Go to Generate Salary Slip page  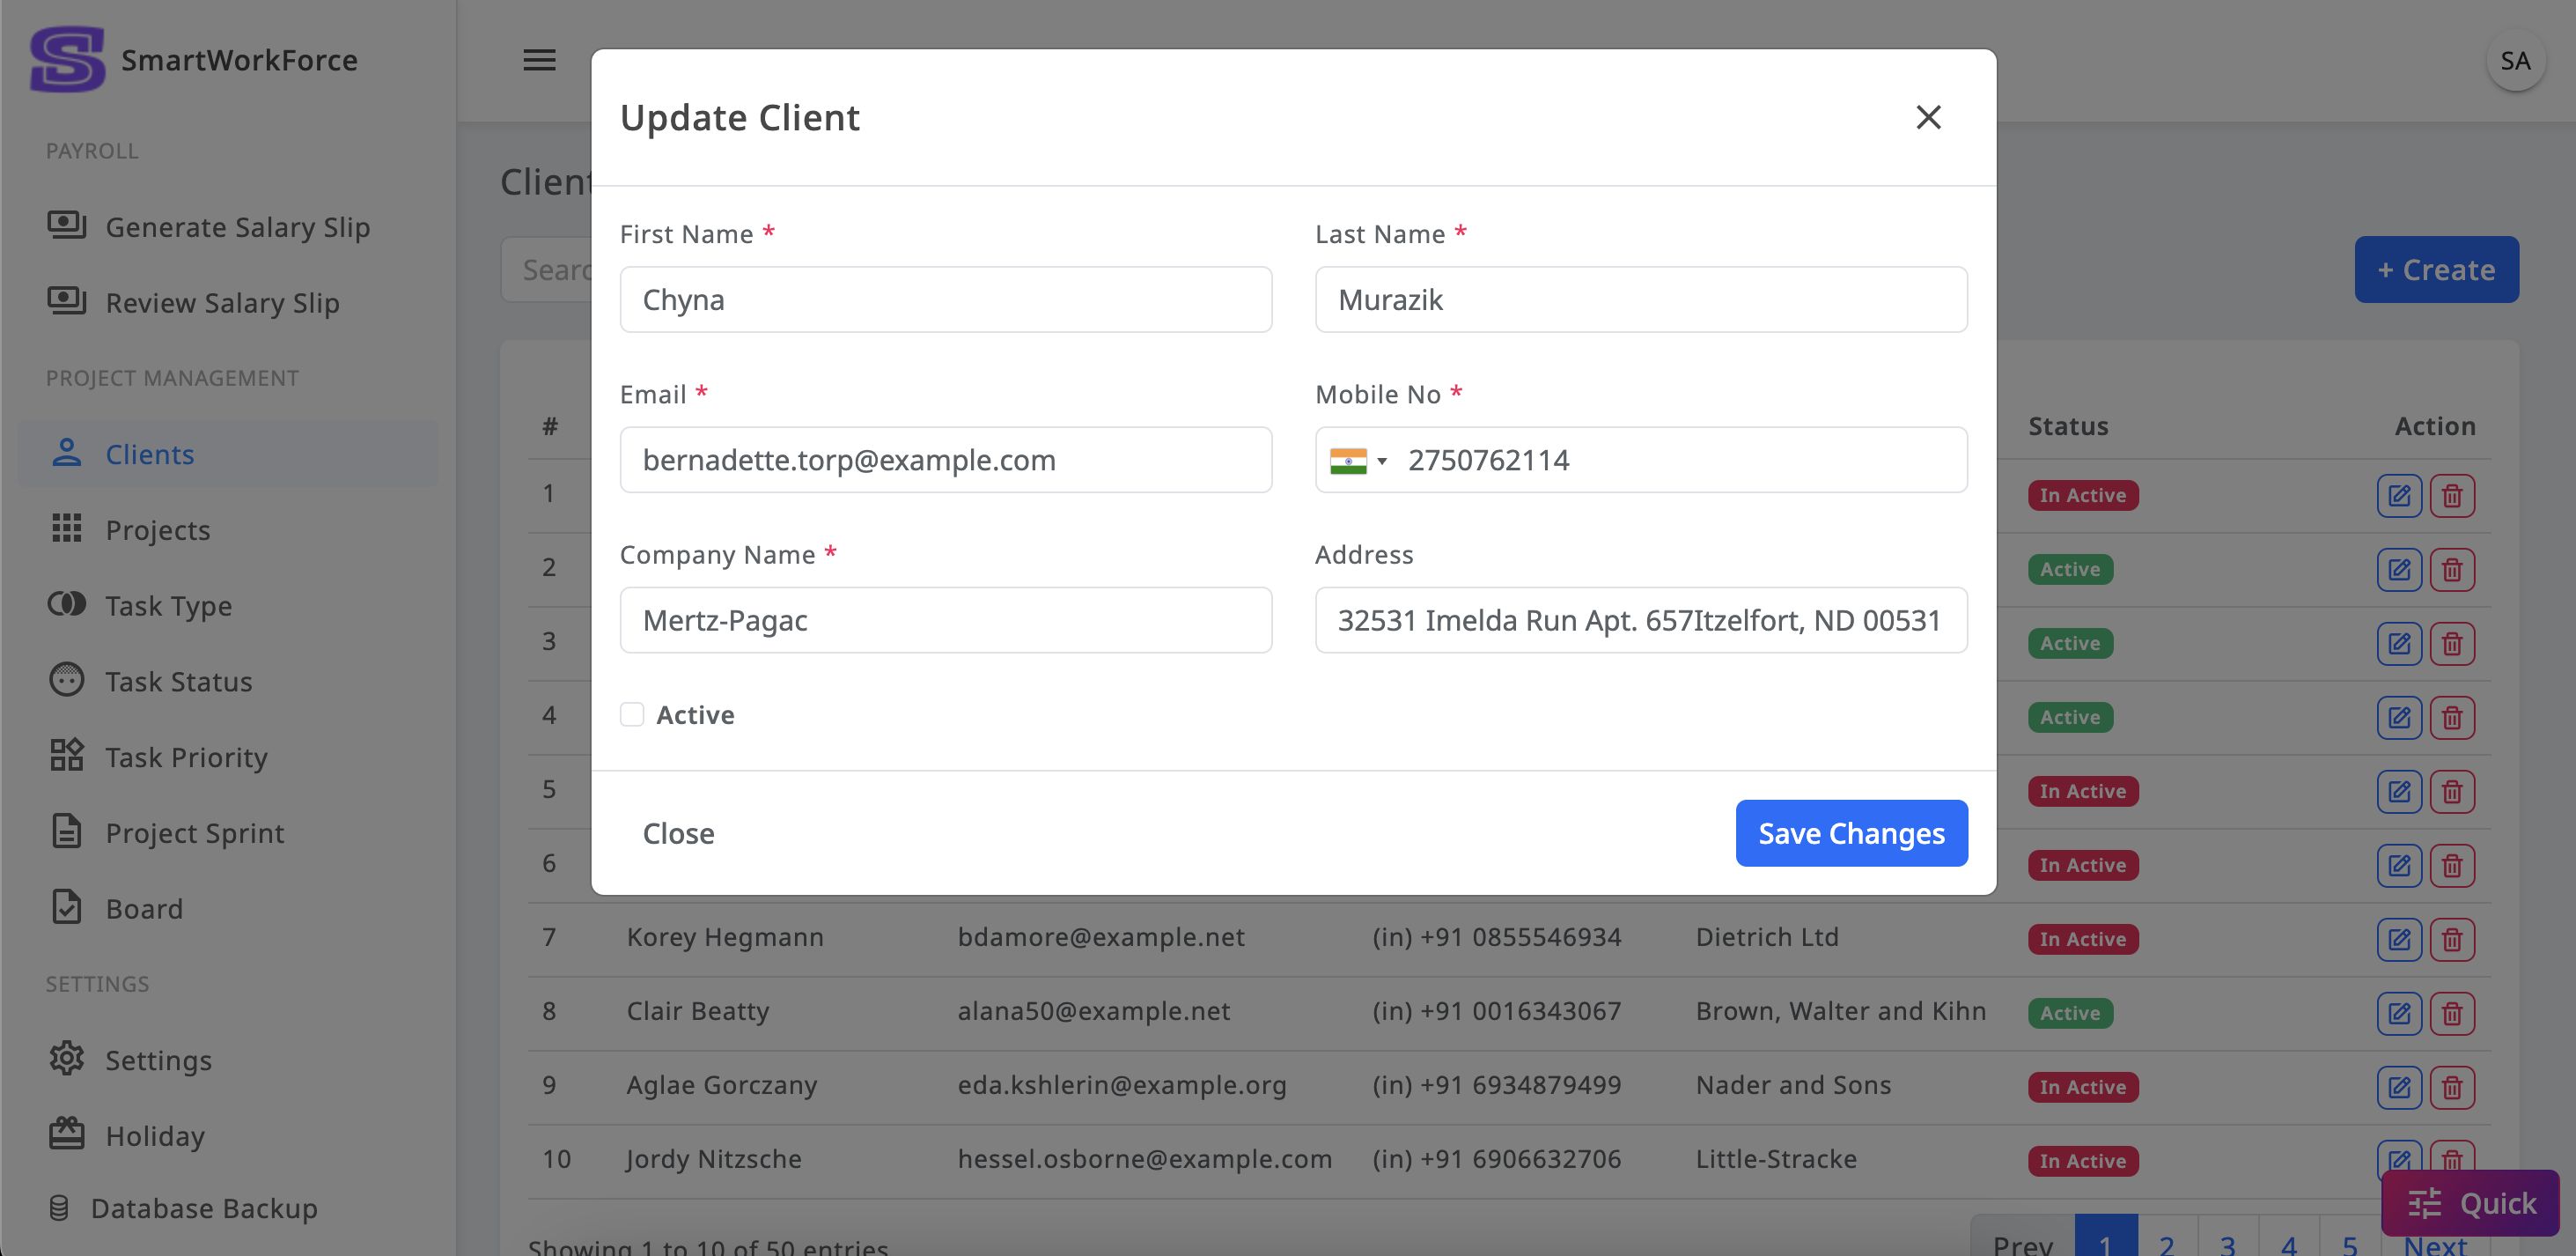(x=237, y=227)
